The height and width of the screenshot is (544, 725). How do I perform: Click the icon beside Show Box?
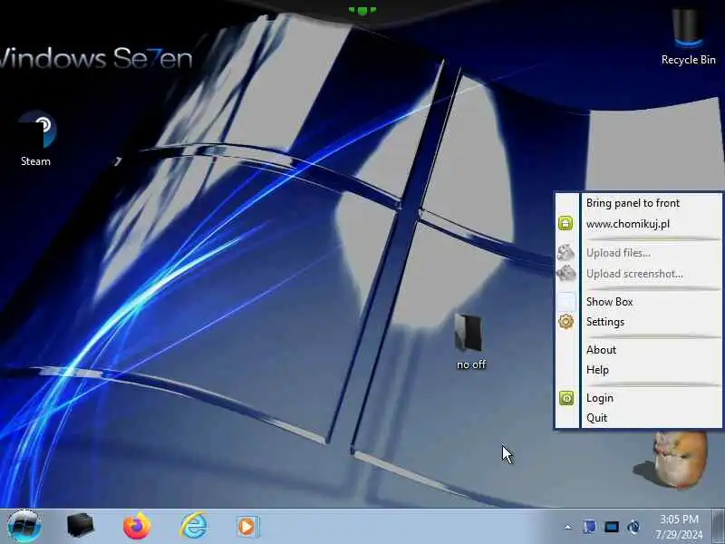click(x=565, y=302)
